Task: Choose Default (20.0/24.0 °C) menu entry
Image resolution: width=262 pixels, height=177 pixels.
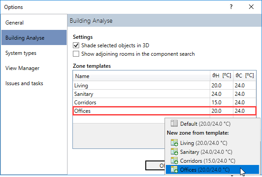Action: point(212,123)
